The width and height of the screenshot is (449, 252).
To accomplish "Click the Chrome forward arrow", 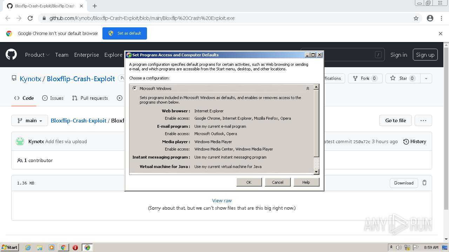I will coord(19,18).
